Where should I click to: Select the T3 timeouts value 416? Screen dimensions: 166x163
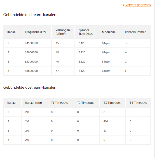point(106,121)
